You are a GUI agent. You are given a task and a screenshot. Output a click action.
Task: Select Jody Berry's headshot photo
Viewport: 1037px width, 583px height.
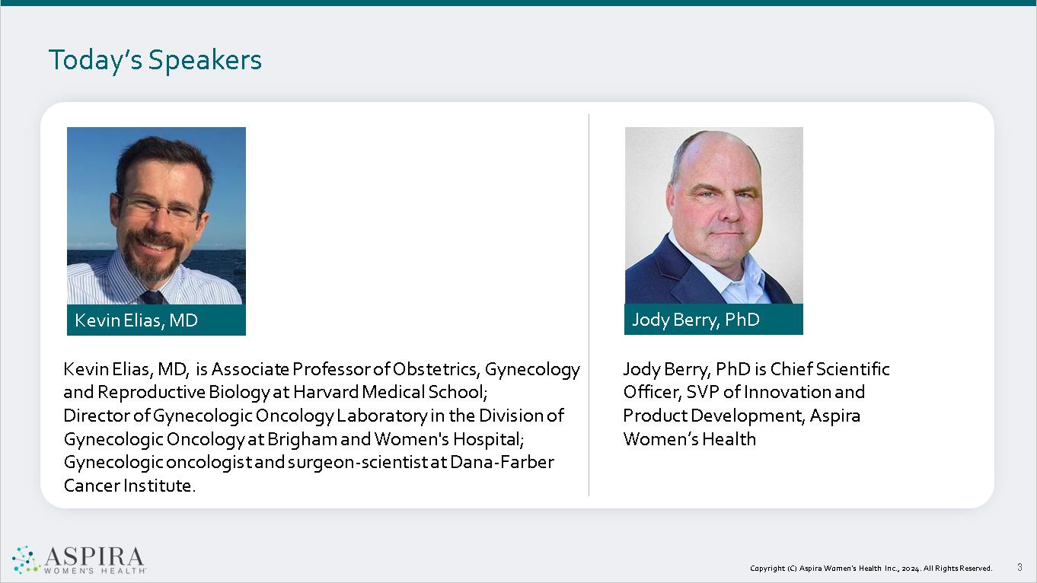point(713,215)
